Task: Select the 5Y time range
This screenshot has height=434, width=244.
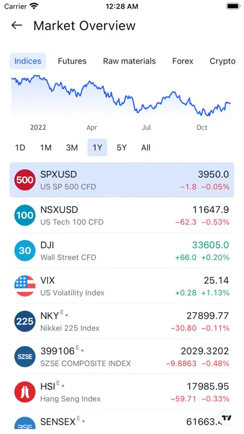Action: click(x=121, y=148)
